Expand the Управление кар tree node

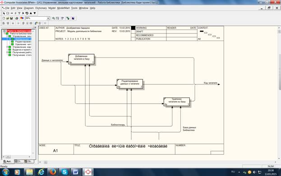coord(7,47)
